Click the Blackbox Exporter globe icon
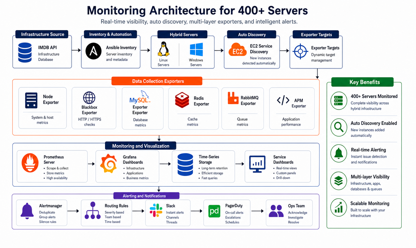416x248 pixels. tap(89, 98)
